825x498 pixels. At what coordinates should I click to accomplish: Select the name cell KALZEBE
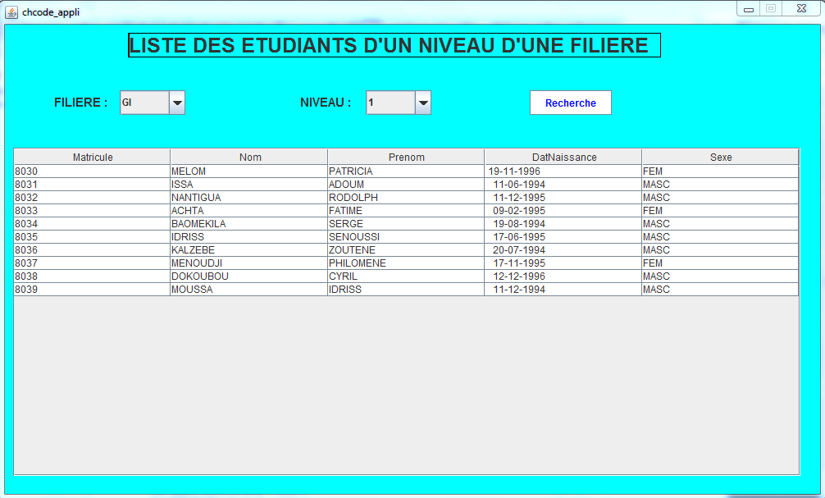248,250
